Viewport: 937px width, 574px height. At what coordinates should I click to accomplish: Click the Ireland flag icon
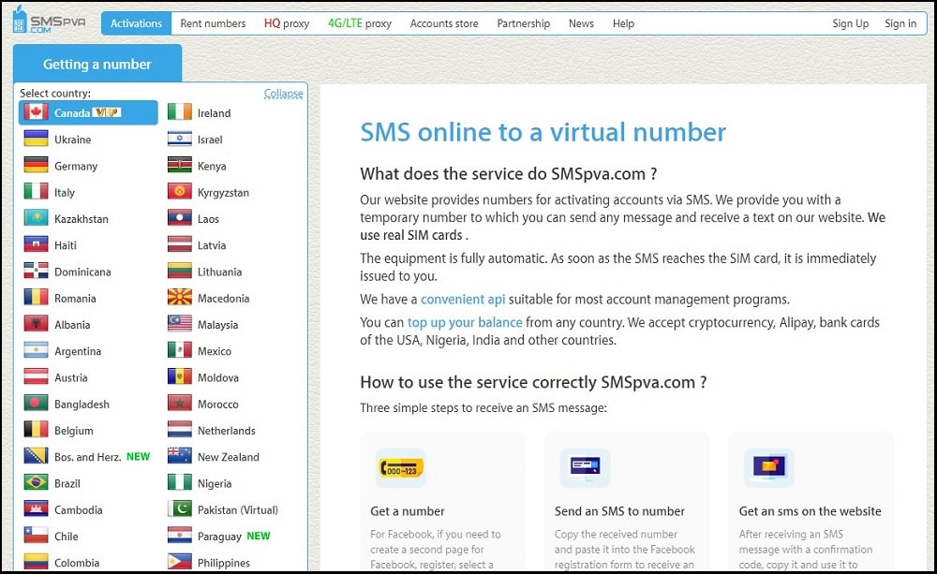[x=179, y=112]
